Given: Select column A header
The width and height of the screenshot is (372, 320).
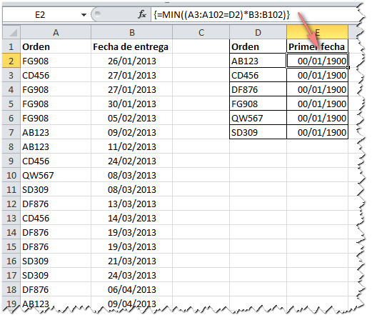Looking at the screenshot, I should [x=56, y=32].
